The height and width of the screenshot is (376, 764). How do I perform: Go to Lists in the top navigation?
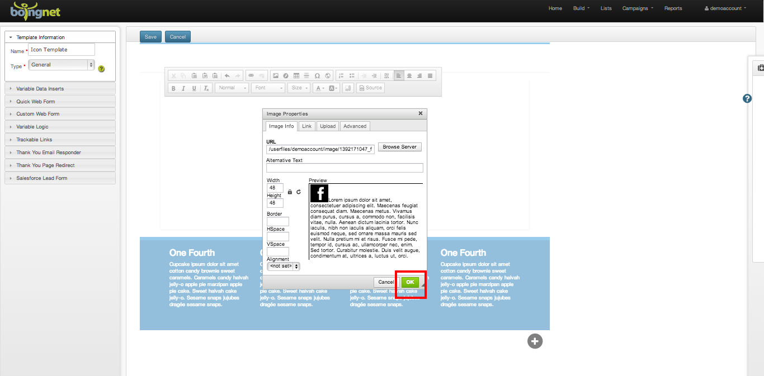point(606,8)
